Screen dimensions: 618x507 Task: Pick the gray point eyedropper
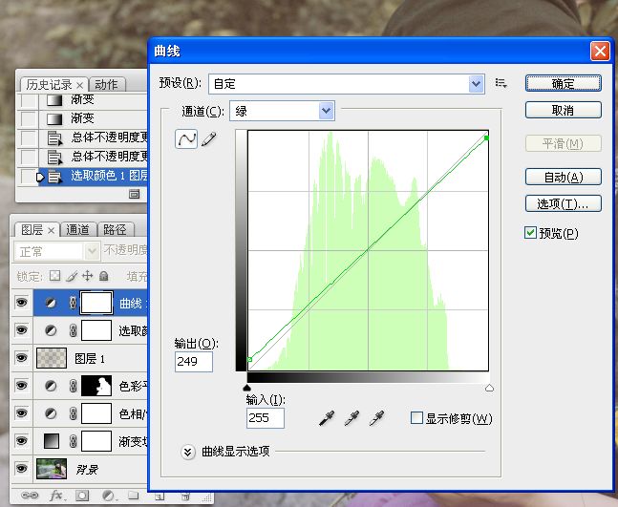coord(352,418)
